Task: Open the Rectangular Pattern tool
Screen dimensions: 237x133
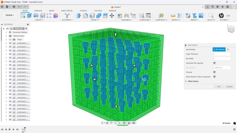Action: (x=49, y=16)
